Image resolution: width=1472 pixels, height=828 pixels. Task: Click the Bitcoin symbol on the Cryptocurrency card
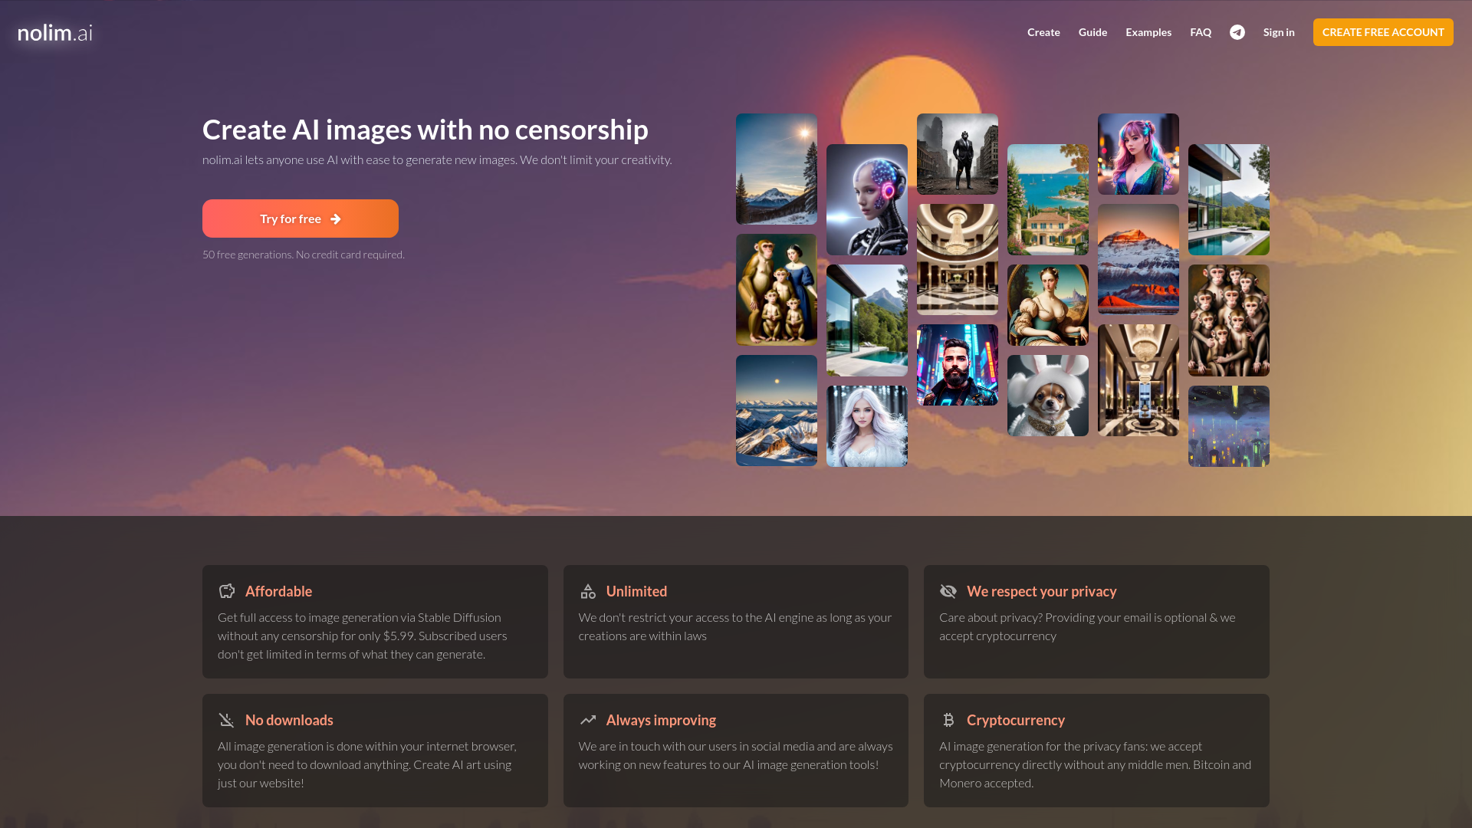pyautogui.click(x=949, y=720)
